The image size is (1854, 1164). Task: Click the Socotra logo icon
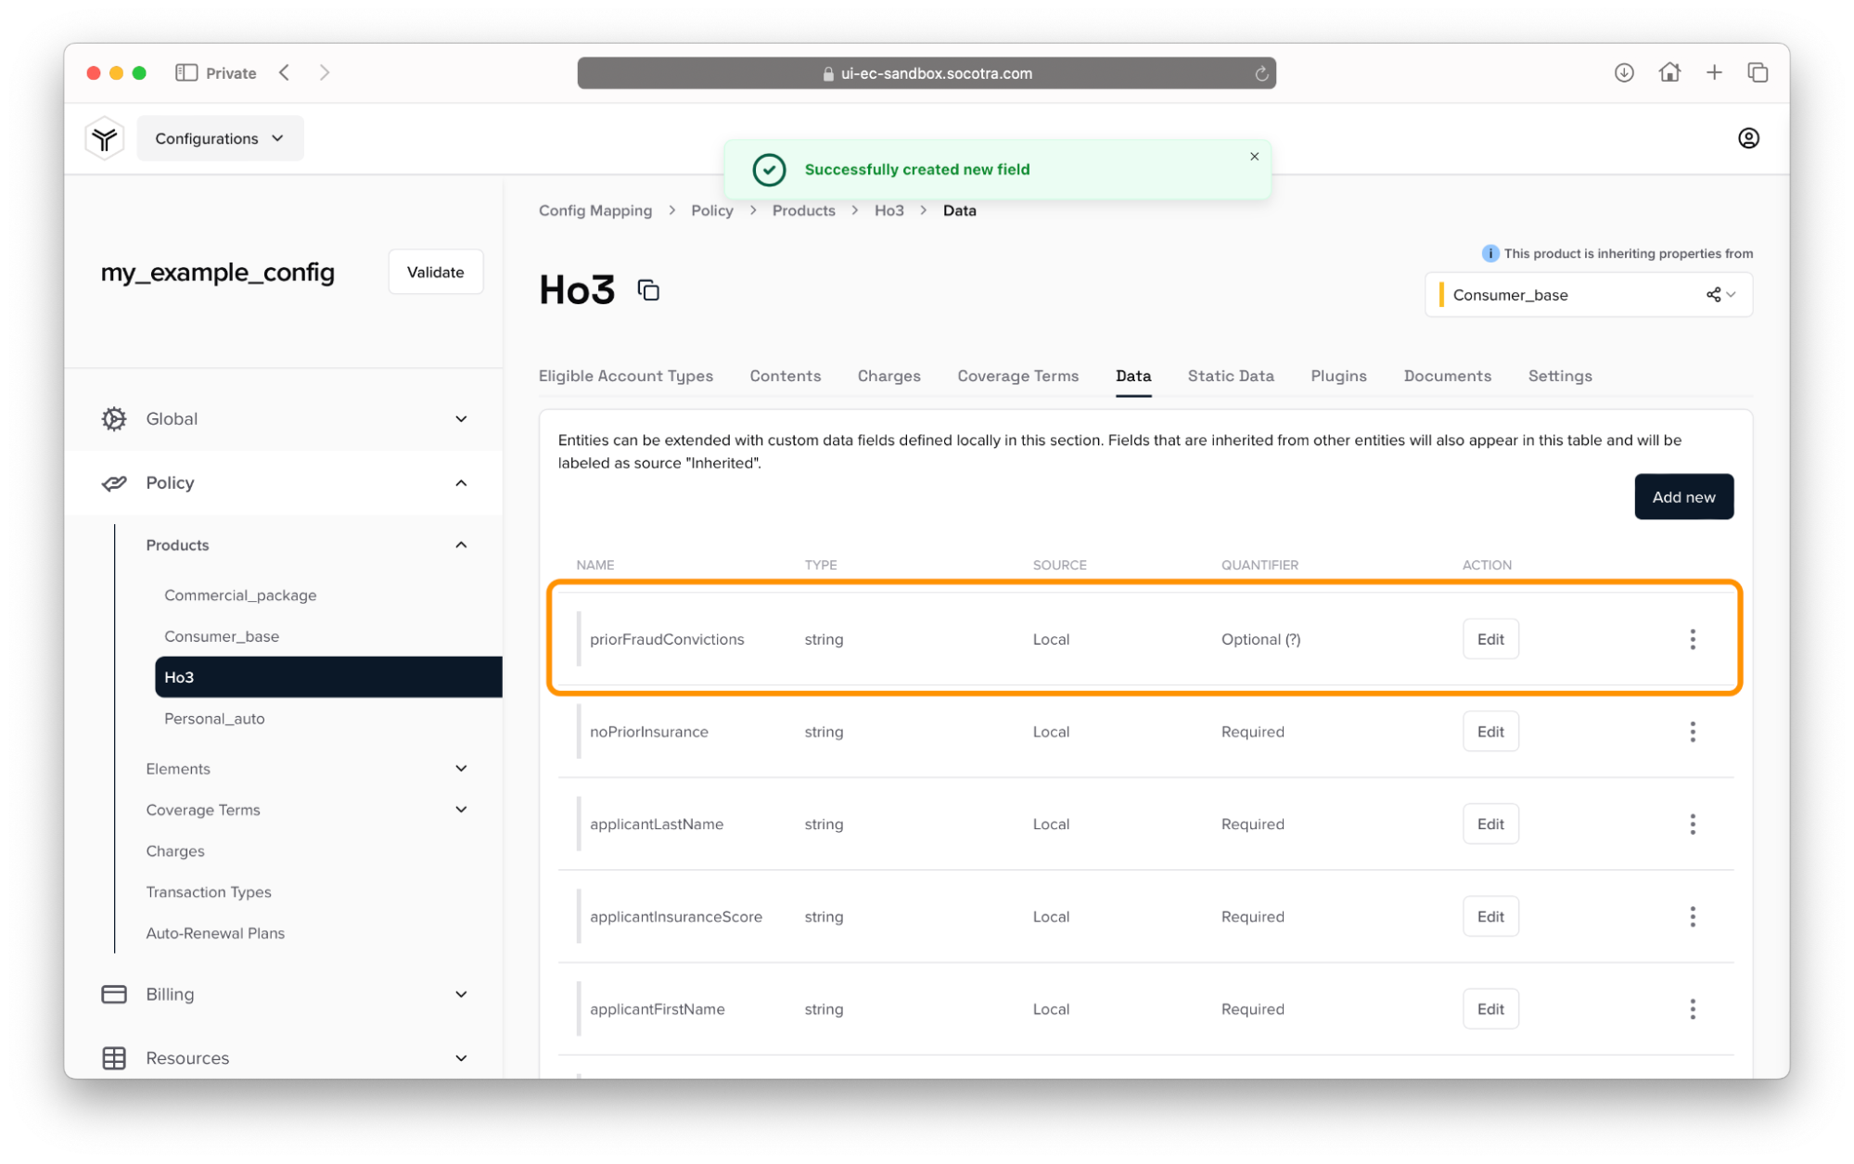pyautogui.click(x=105, y=138)
